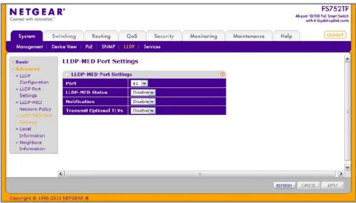Open the Services submenu

pos(152,47)
